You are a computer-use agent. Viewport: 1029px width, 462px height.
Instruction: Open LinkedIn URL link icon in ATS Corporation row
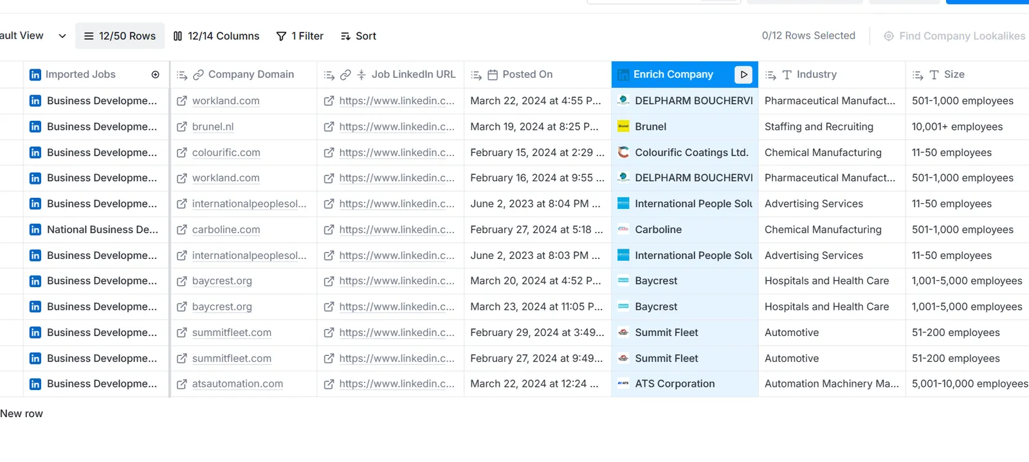tap(329, 384)
